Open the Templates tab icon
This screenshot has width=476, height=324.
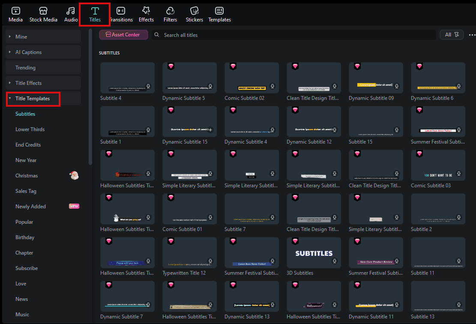point(219,11)
